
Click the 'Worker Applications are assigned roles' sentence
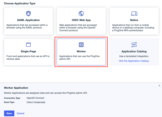46,93
